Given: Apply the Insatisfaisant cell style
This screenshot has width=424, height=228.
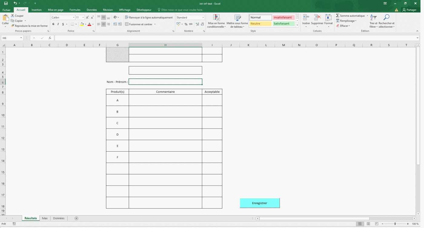Looking at the screenshot, I should (283, 18).
